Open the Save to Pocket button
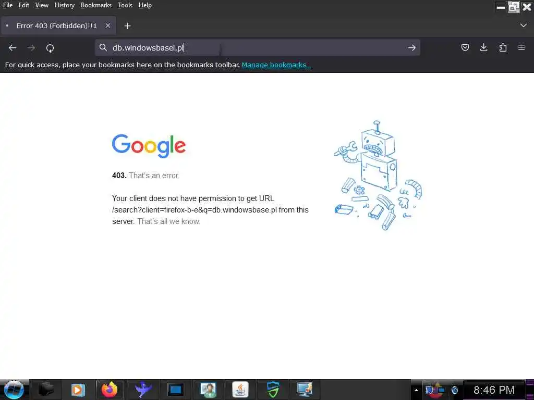Screen dimensions: 534x400 pos(465,47)
